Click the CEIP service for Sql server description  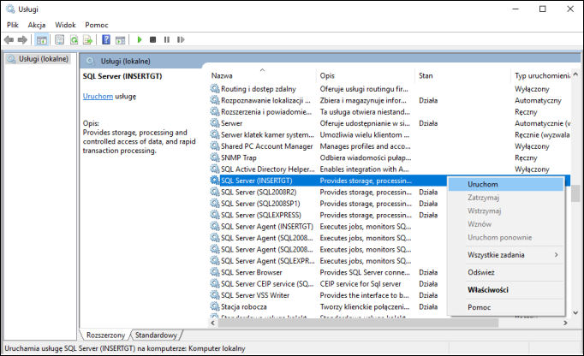pyautogui.click(x=361, y=283)
